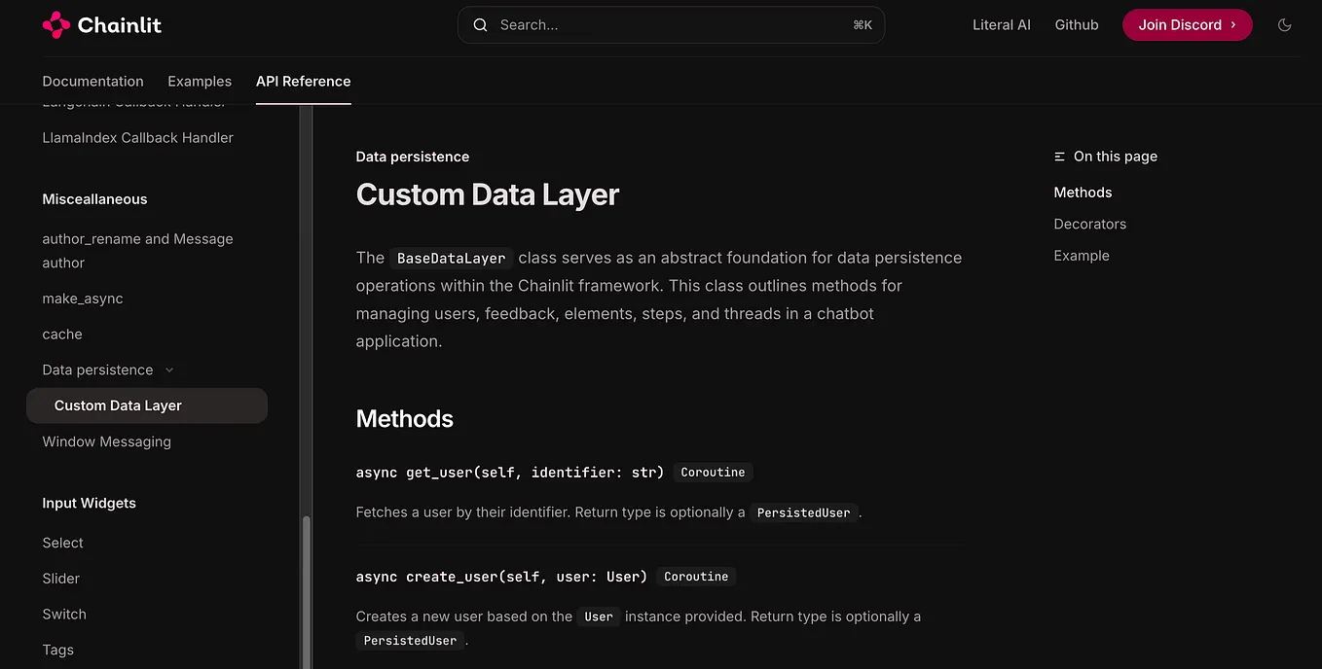Expand the Data persistence chevron
Image resolution: width=1322 pixels, height=669 pixels.
pos(169,370)
